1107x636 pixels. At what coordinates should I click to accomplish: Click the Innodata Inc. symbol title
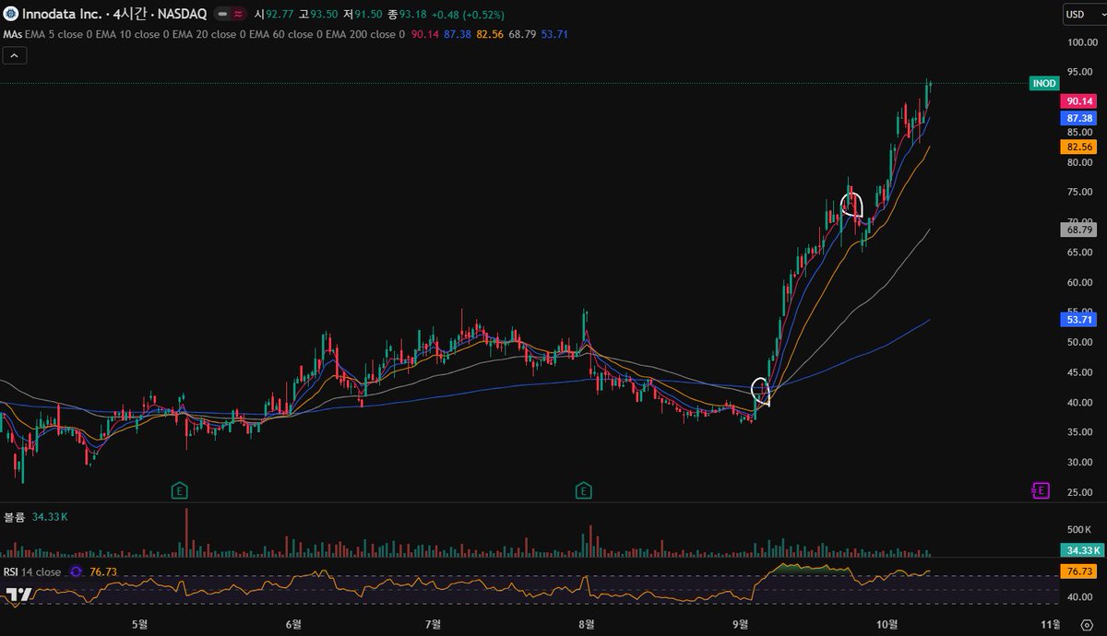[x=63, y=15]
